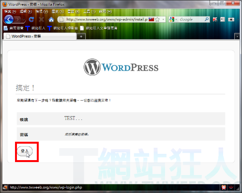Open the Bookmarks (B) menu
242x193 pixels.
pyautogui.click(x=74, y=12)
